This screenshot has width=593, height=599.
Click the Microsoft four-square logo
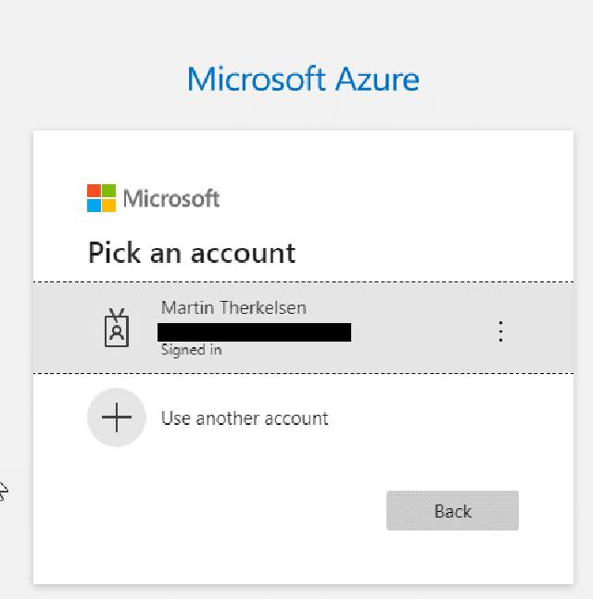(101, 198)
